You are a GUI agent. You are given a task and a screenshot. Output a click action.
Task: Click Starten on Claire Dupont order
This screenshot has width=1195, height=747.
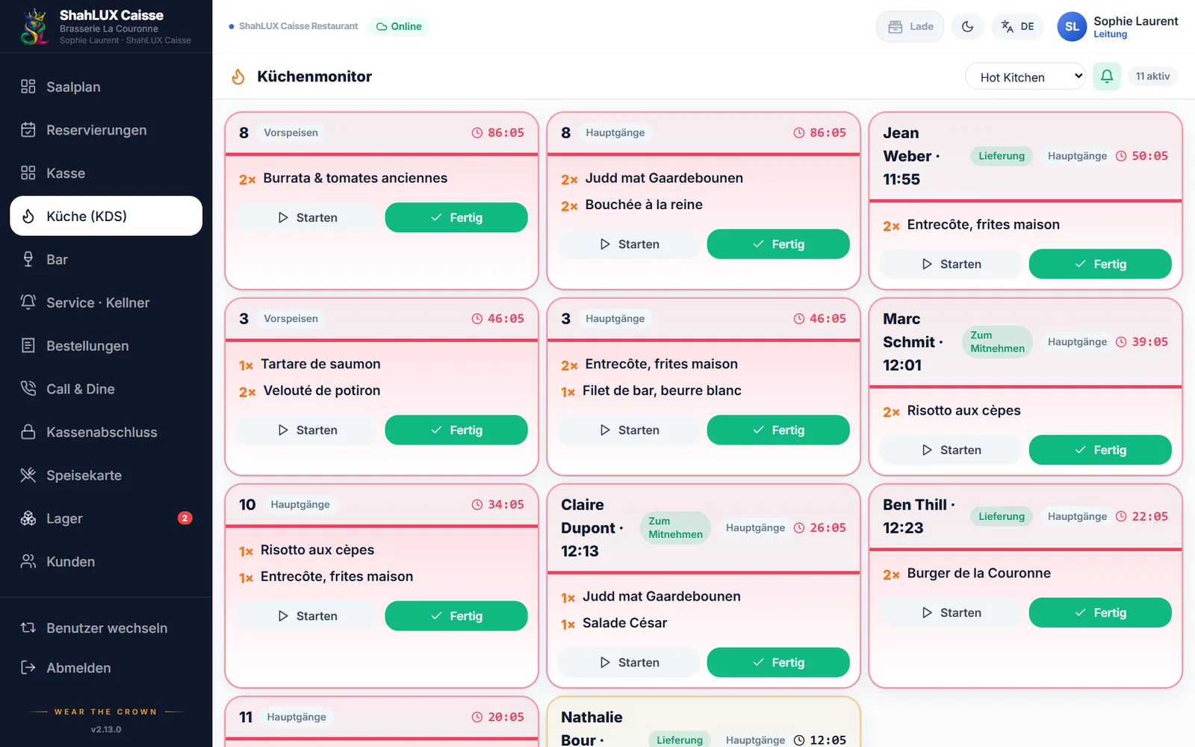(630, 663)
